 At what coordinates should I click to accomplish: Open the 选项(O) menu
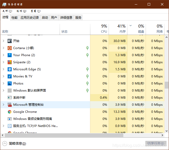(x=21, y=11)
